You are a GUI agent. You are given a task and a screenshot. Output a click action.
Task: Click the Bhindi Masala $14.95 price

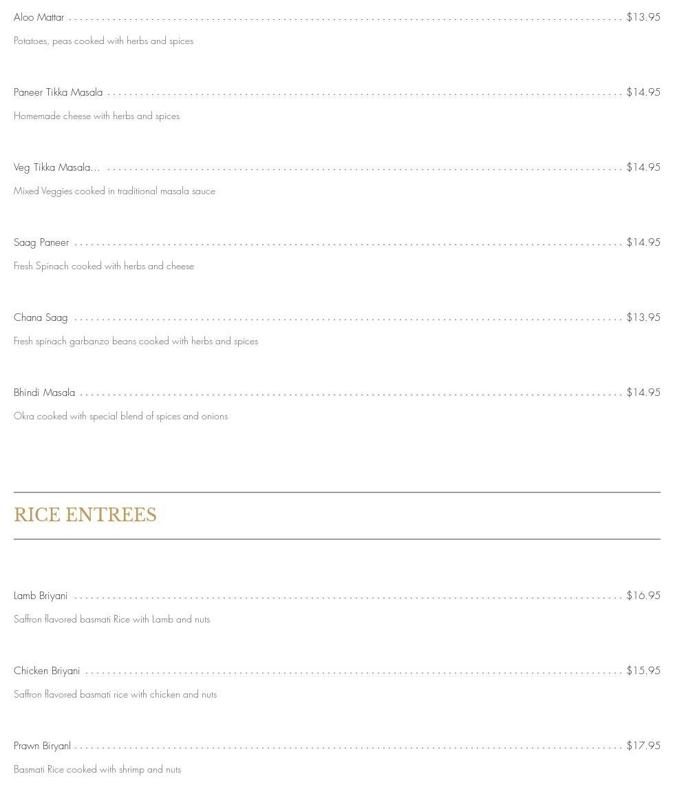[643, 393]
